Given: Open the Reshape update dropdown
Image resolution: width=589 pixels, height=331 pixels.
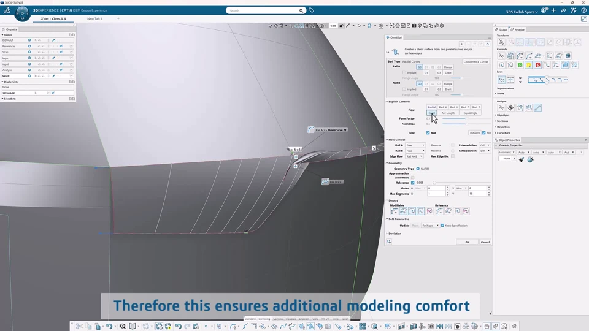Looking at the screenshot, I should coord(430,226).
